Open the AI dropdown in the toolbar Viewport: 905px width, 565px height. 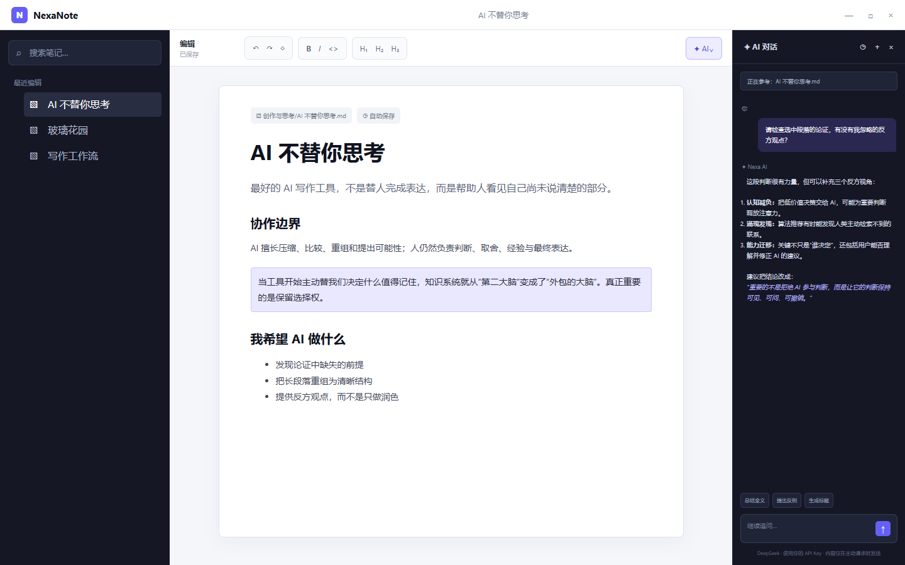pyautogui.click(x=704, y=48)
